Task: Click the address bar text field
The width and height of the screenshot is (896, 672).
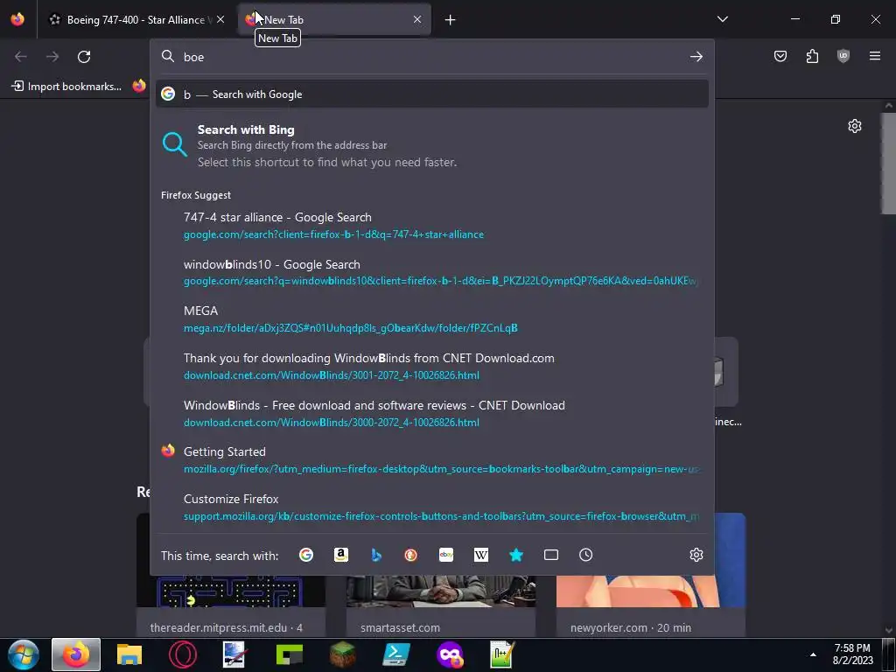Action: coord(431,57)
